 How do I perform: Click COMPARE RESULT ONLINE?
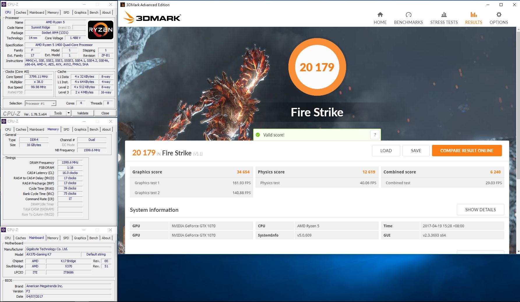tap(467, 150)
